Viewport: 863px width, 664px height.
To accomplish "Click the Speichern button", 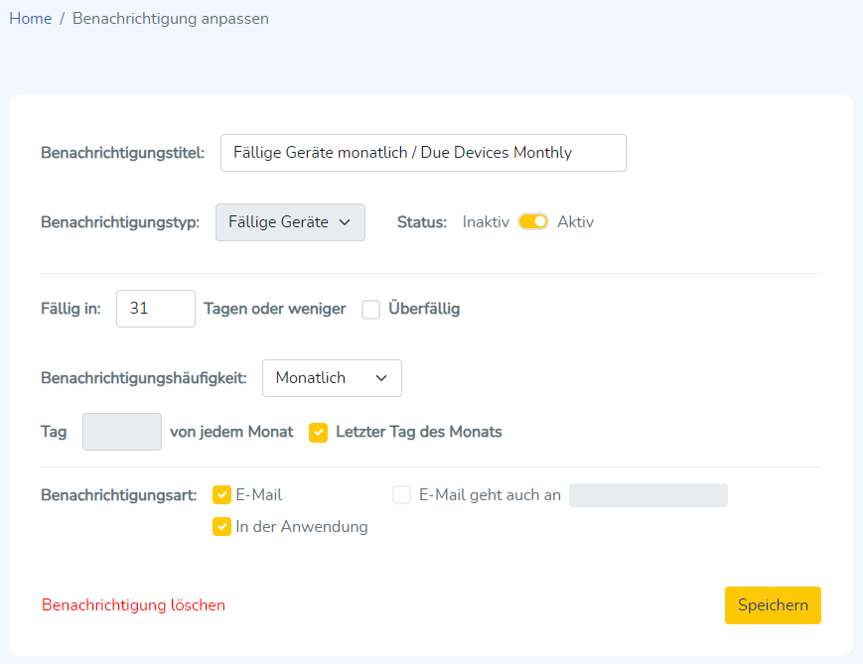I will coord(773,604).
